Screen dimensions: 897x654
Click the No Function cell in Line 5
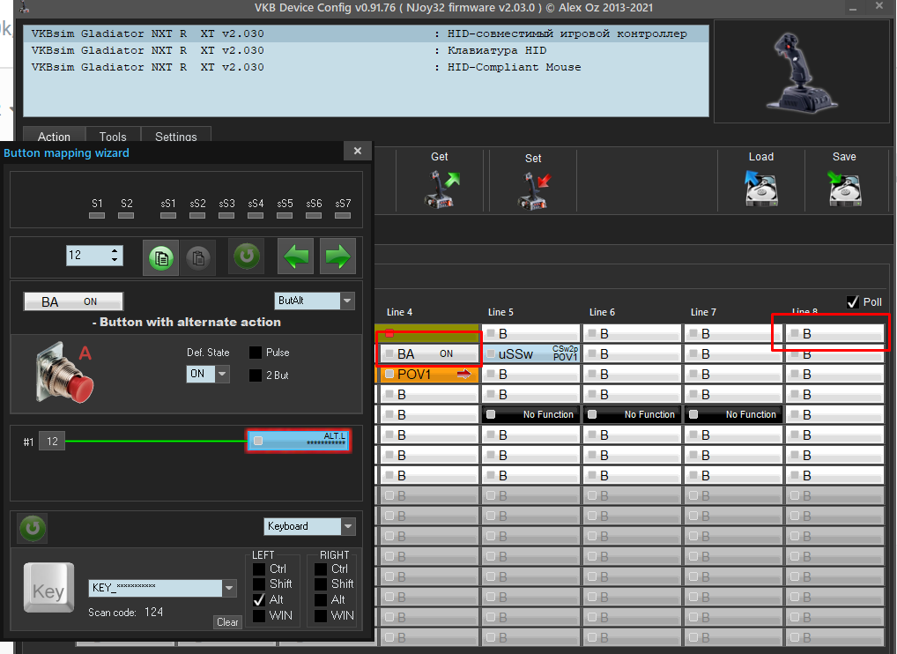click(x=530, y=414)
